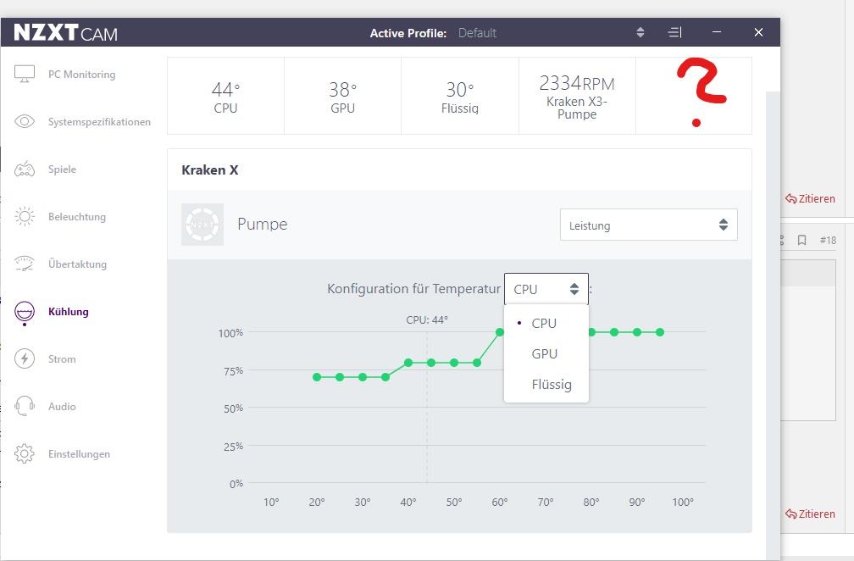854x561 pixels.
Task: Click the Audio headset icon
Action: [25, 406]
